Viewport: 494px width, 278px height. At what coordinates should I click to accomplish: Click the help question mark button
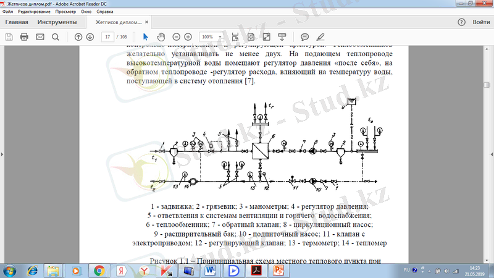461,22
